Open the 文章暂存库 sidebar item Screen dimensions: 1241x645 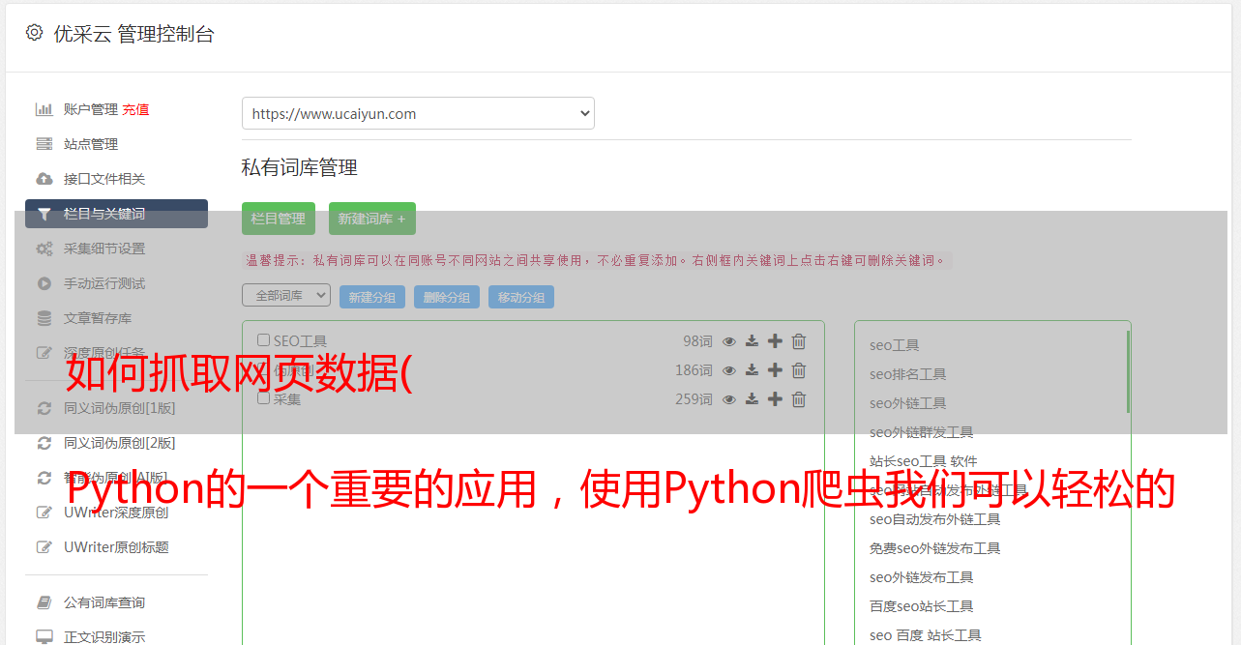point(98,318)
